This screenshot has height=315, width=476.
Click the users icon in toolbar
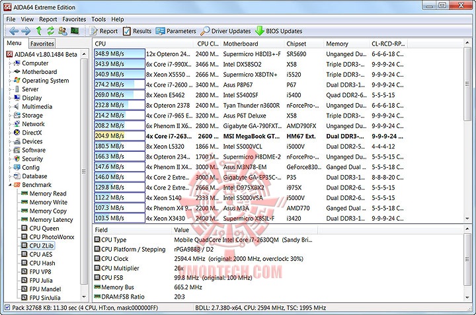click(63, 30)
